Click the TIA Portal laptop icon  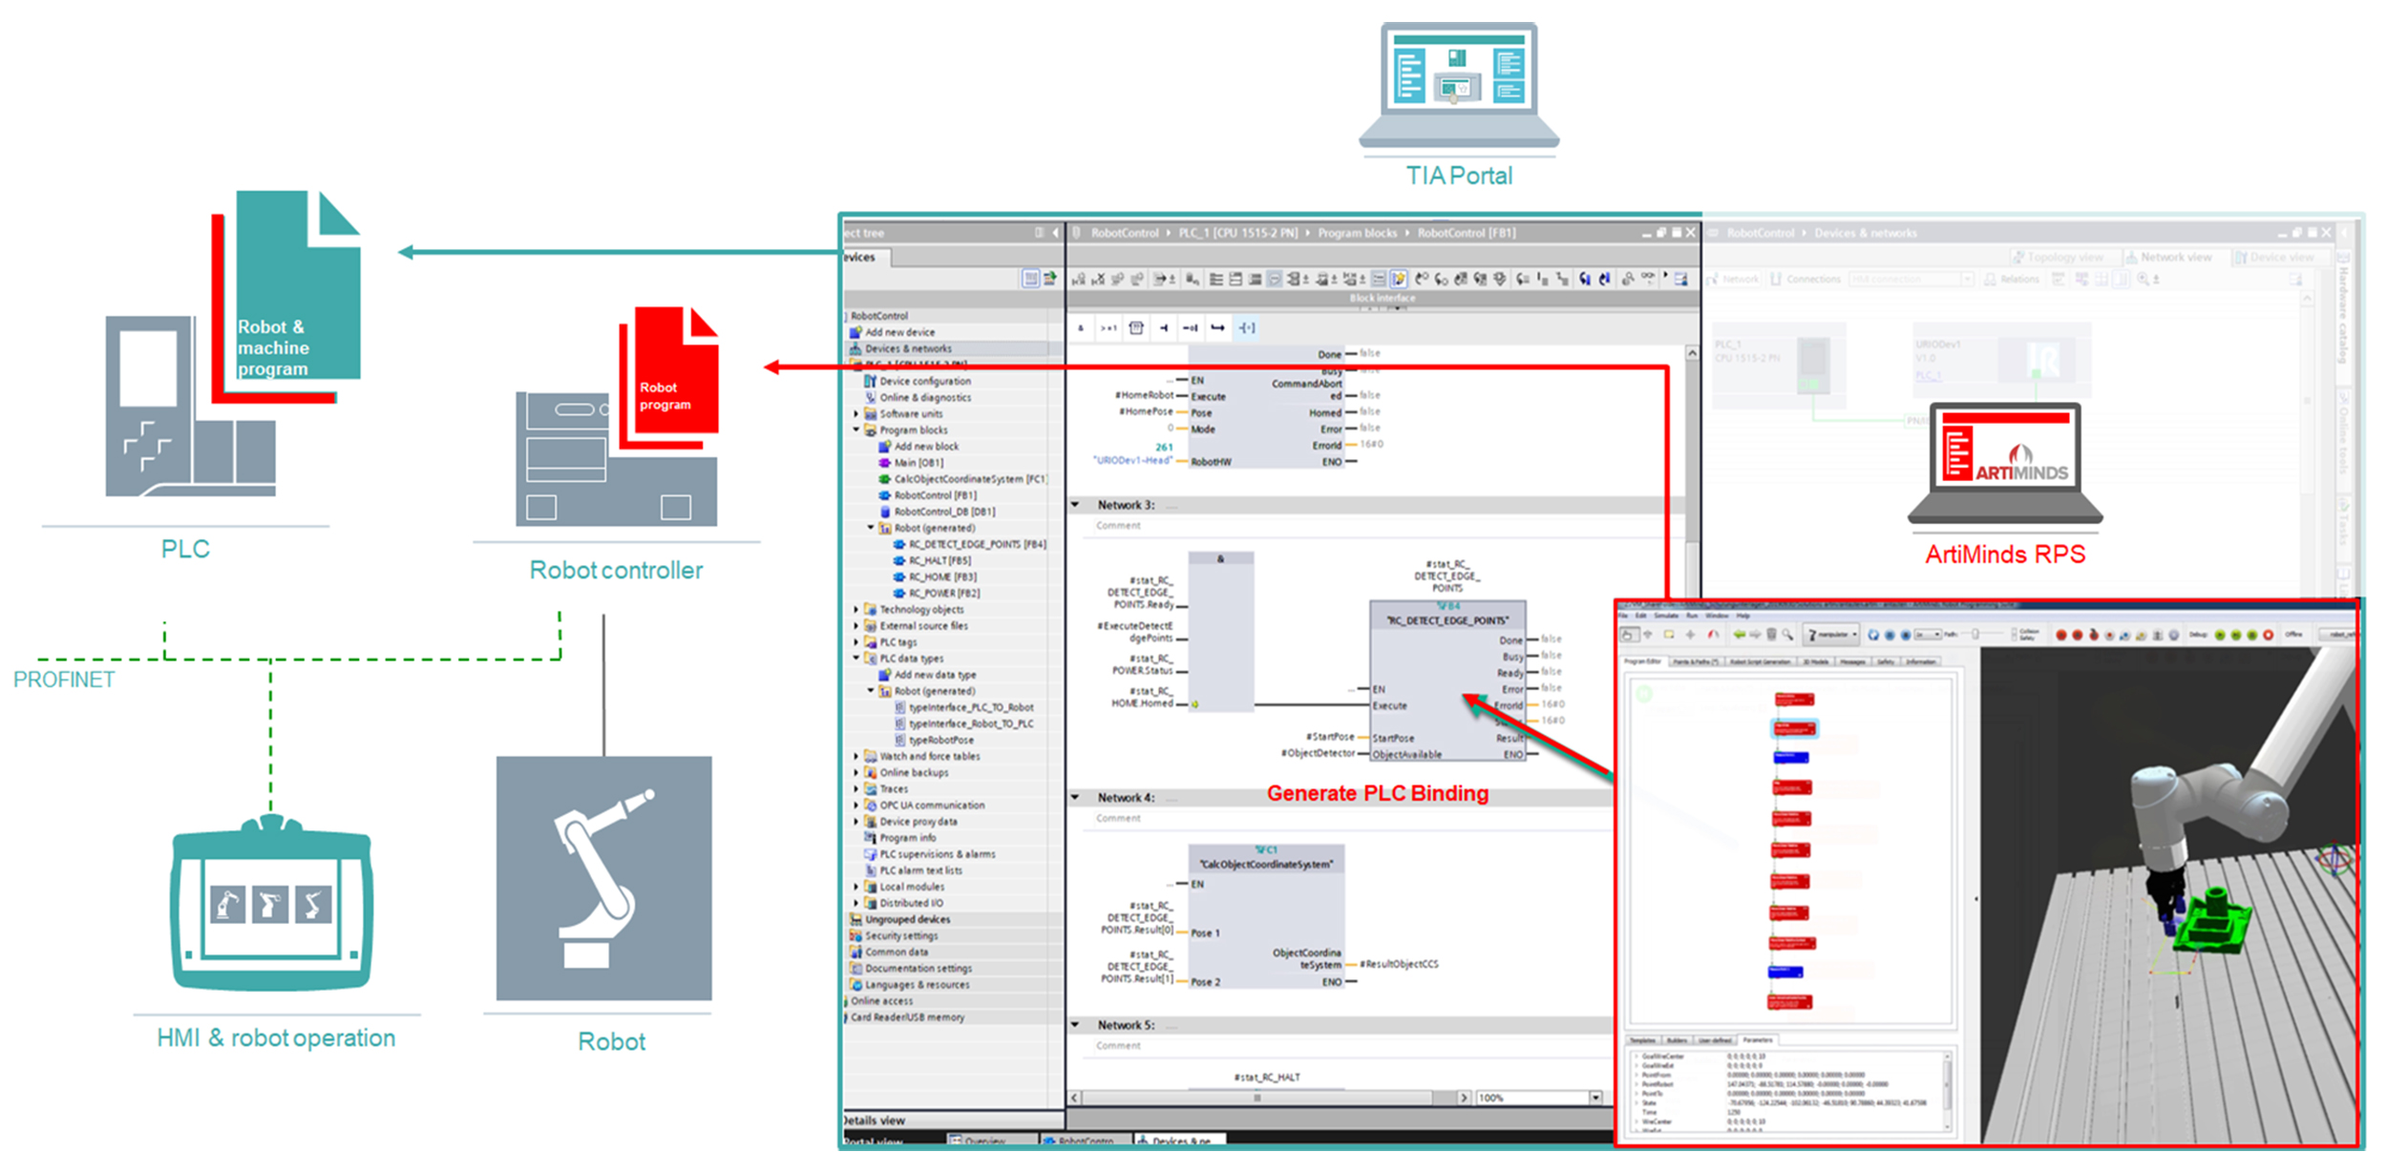coord(1458,86)
